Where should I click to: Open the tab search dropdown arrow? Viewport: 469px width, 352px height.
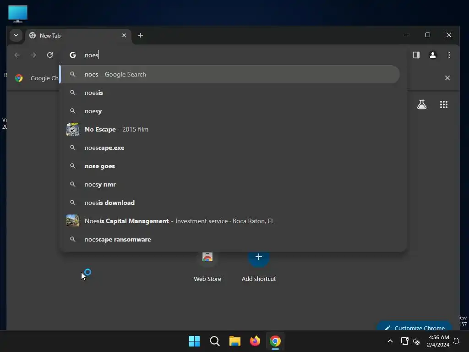click(x=16, y=35)
